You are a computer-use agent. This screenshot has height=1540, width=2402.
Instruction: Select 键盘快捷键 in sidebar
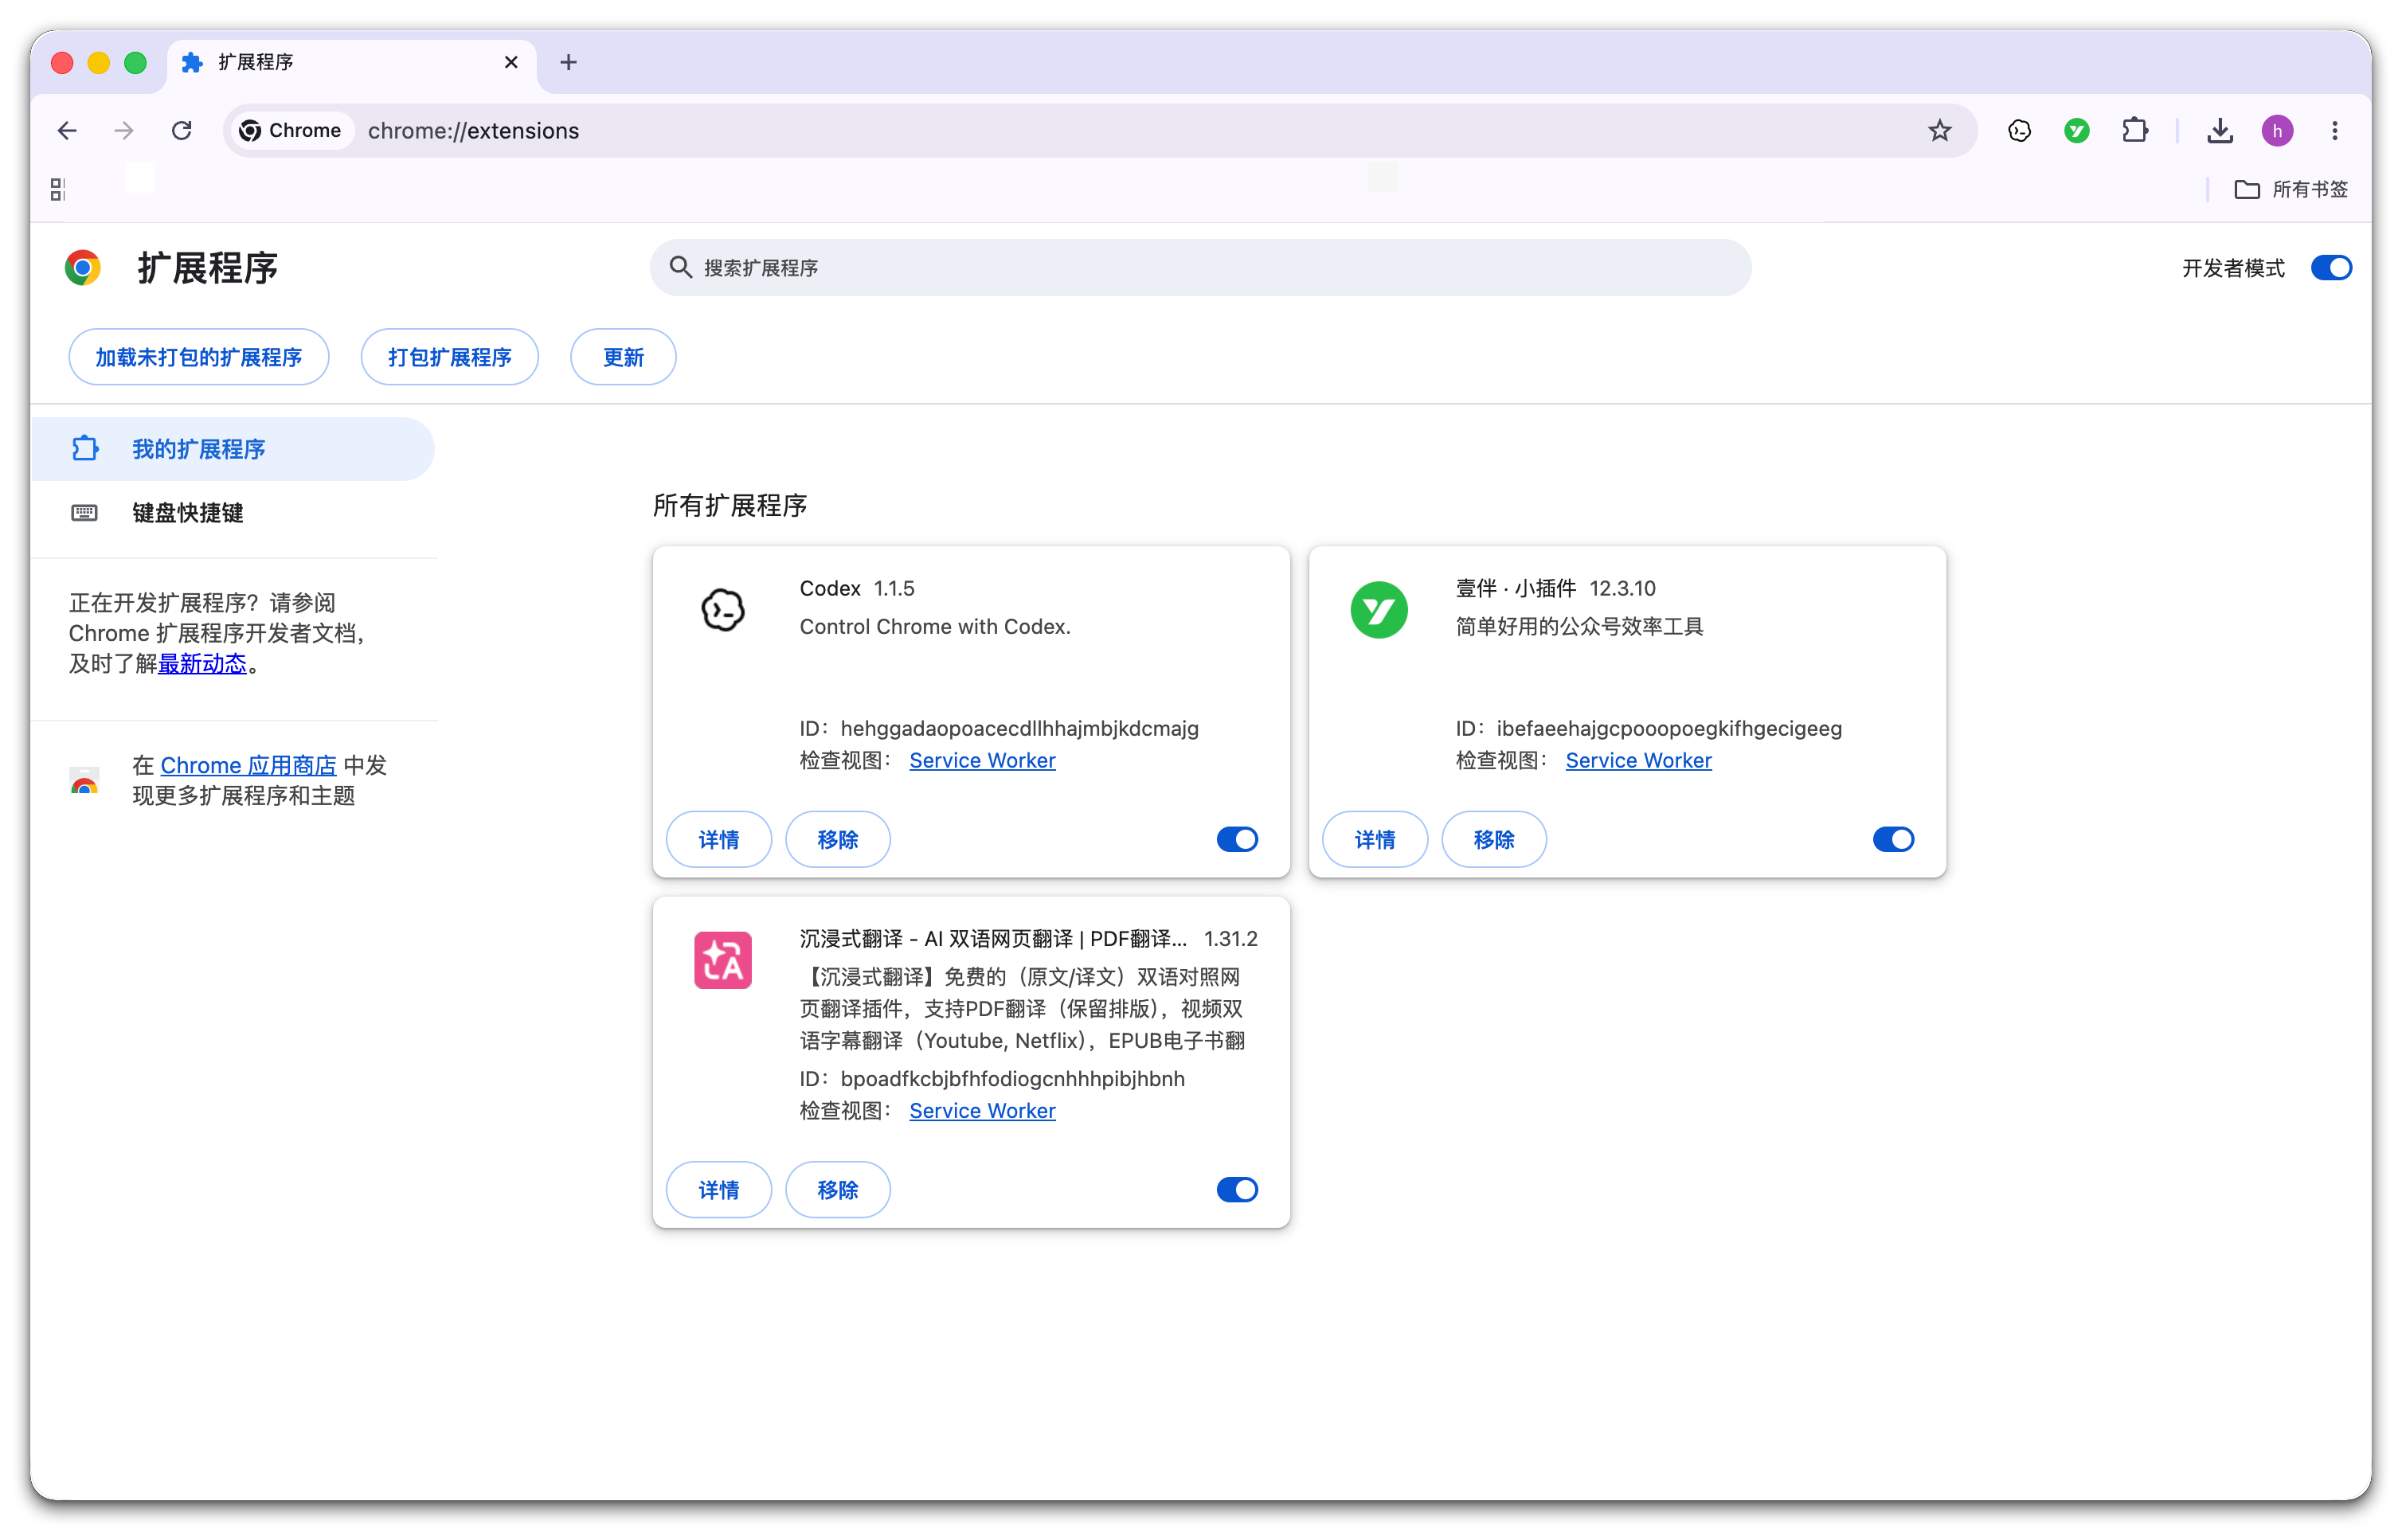point(233,513)
